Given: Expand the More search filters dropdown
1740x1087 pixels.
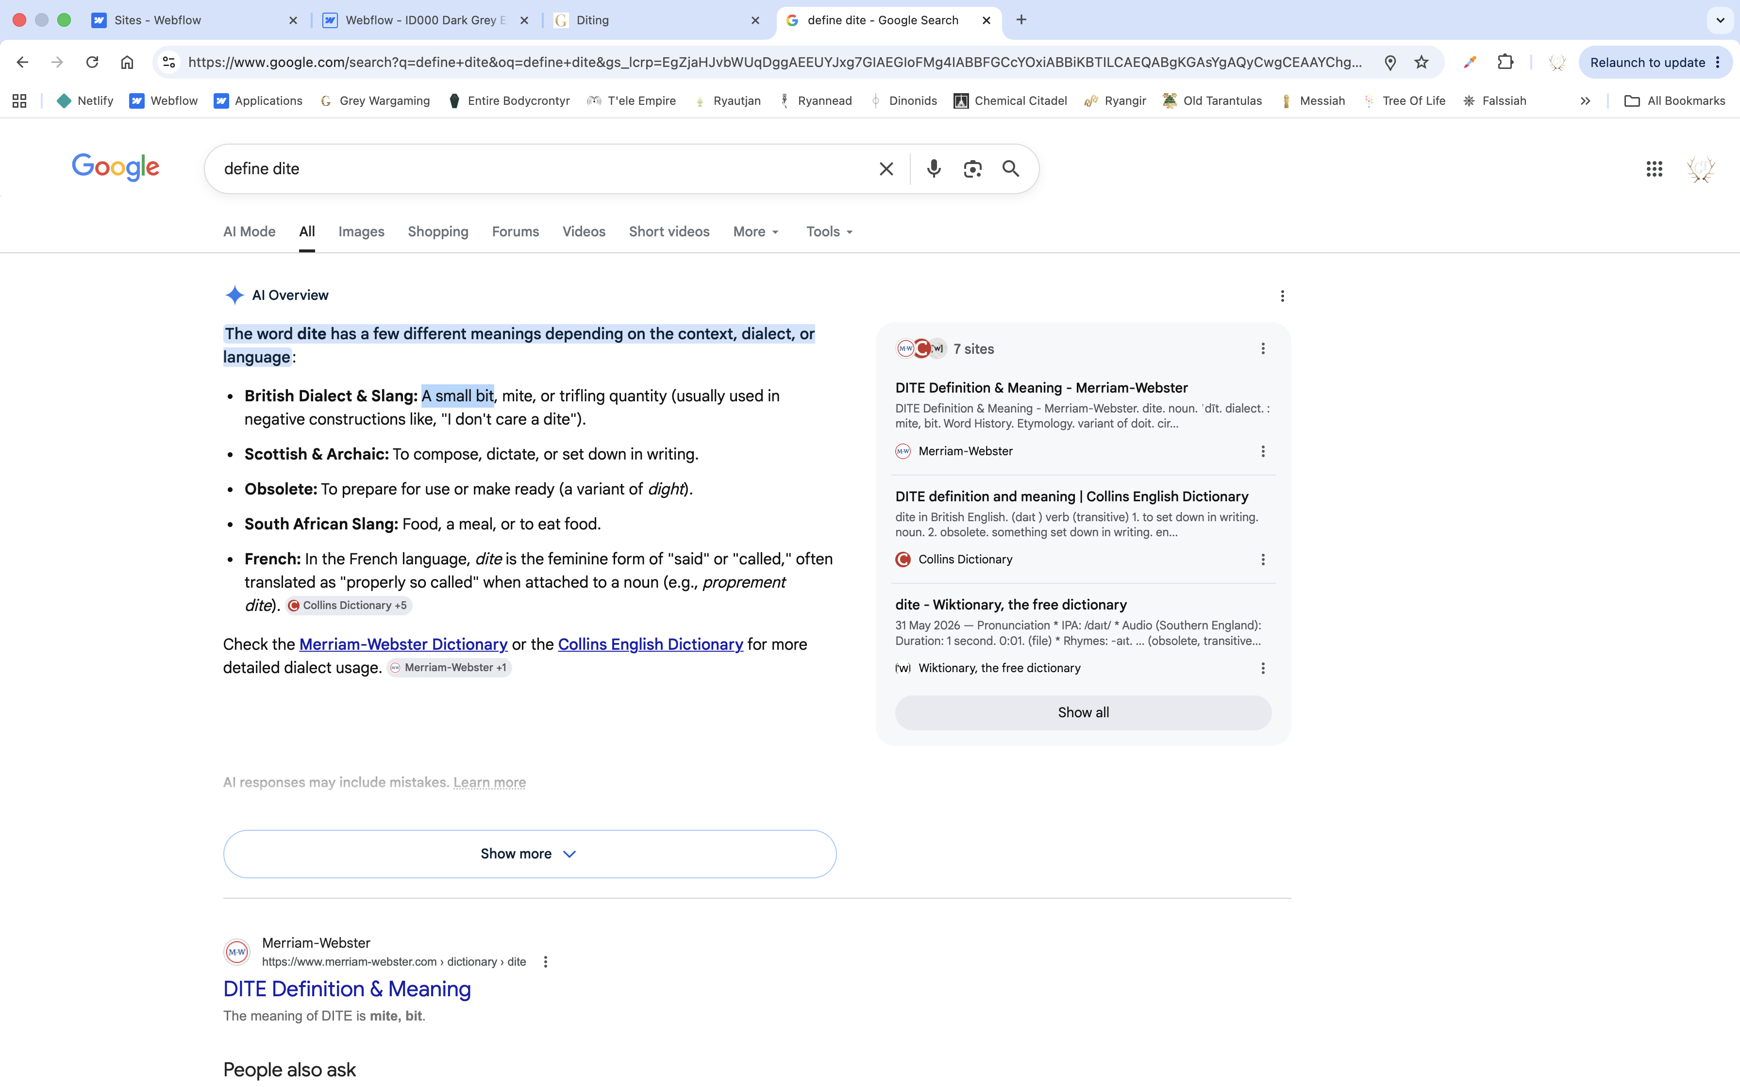Looking at the screenshot, I should pyautogui.click(x=756, y=231).
